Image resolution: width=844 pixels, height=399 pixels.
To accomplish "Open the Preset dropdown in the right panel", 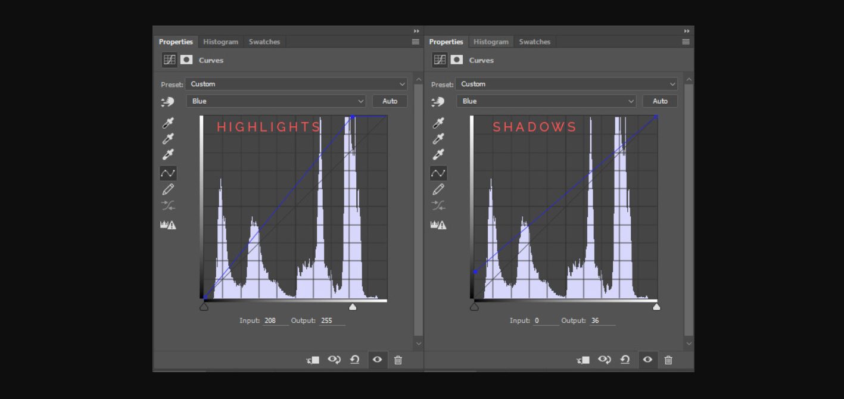I will 566,84.
